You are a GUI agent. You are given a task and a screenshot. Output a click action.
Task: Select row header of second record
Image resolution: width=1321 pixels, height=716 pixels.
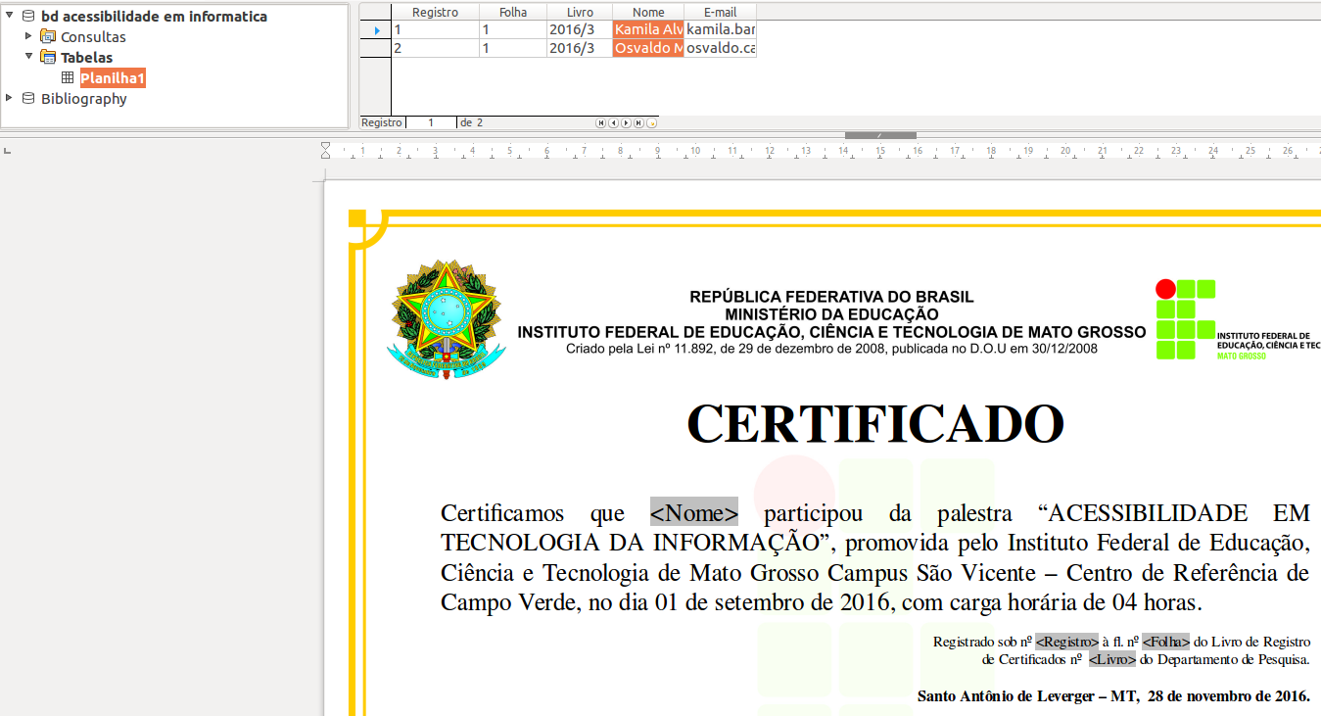click(x=376, y=48)
